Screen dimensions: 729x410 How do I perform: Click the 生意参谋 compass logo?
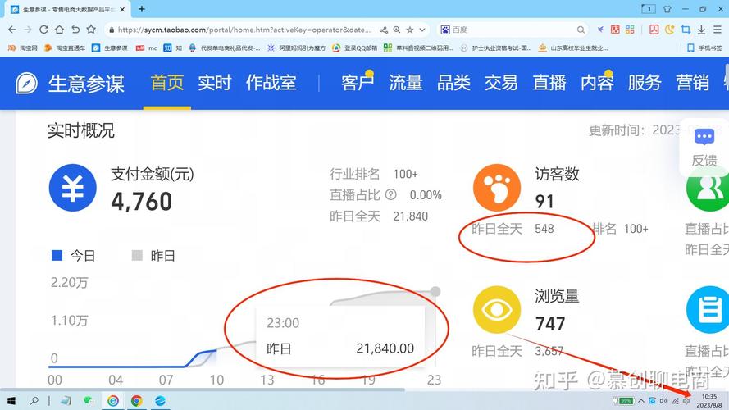pos(26,83)
